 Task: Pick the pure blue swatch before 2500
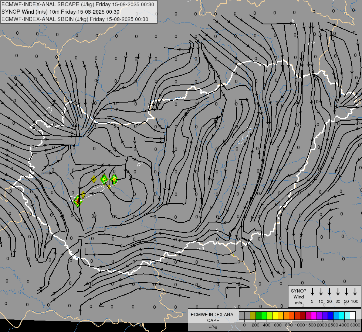click(331, 316)
